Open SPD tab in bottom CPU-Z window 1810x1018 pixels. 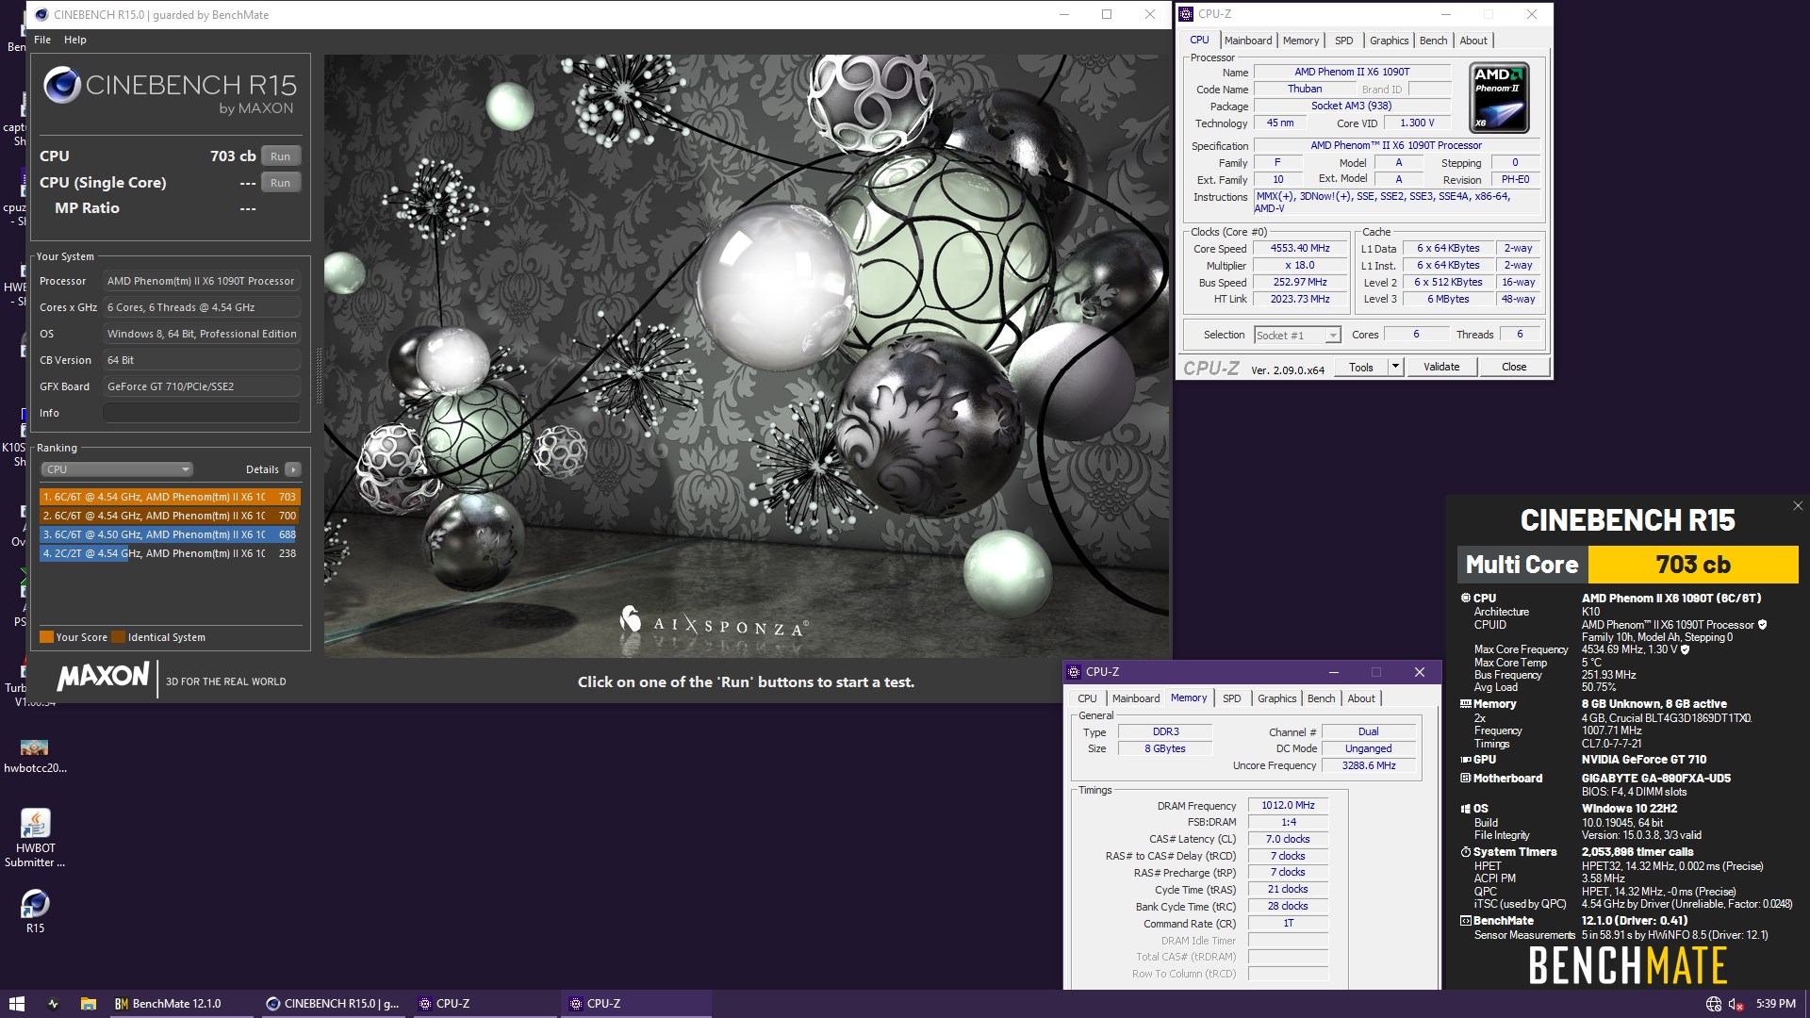[x=1231, y=698]
